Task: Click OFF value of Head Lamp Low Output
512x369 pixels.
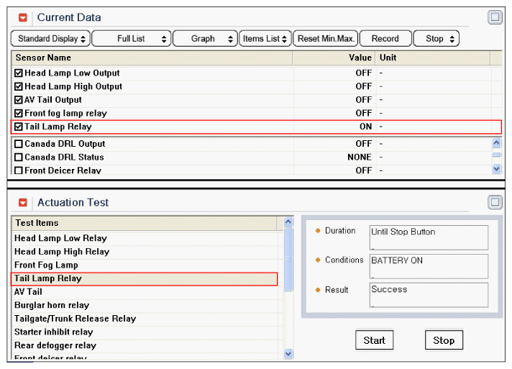Action: (364, 73)
